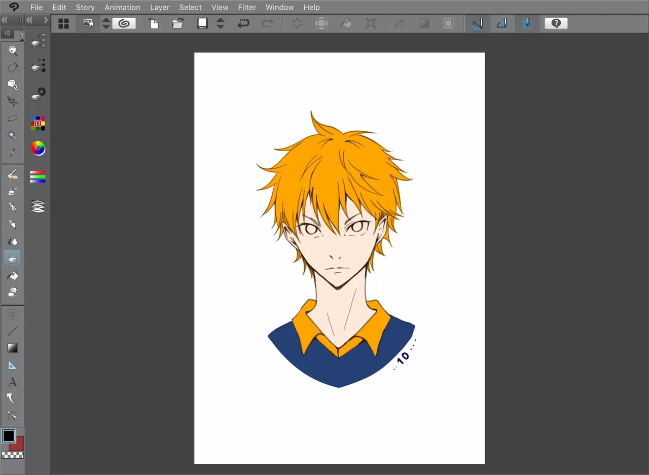Open the up-down arrows beside the Save icon
This screenshot has width=649, height=475.
221,23
